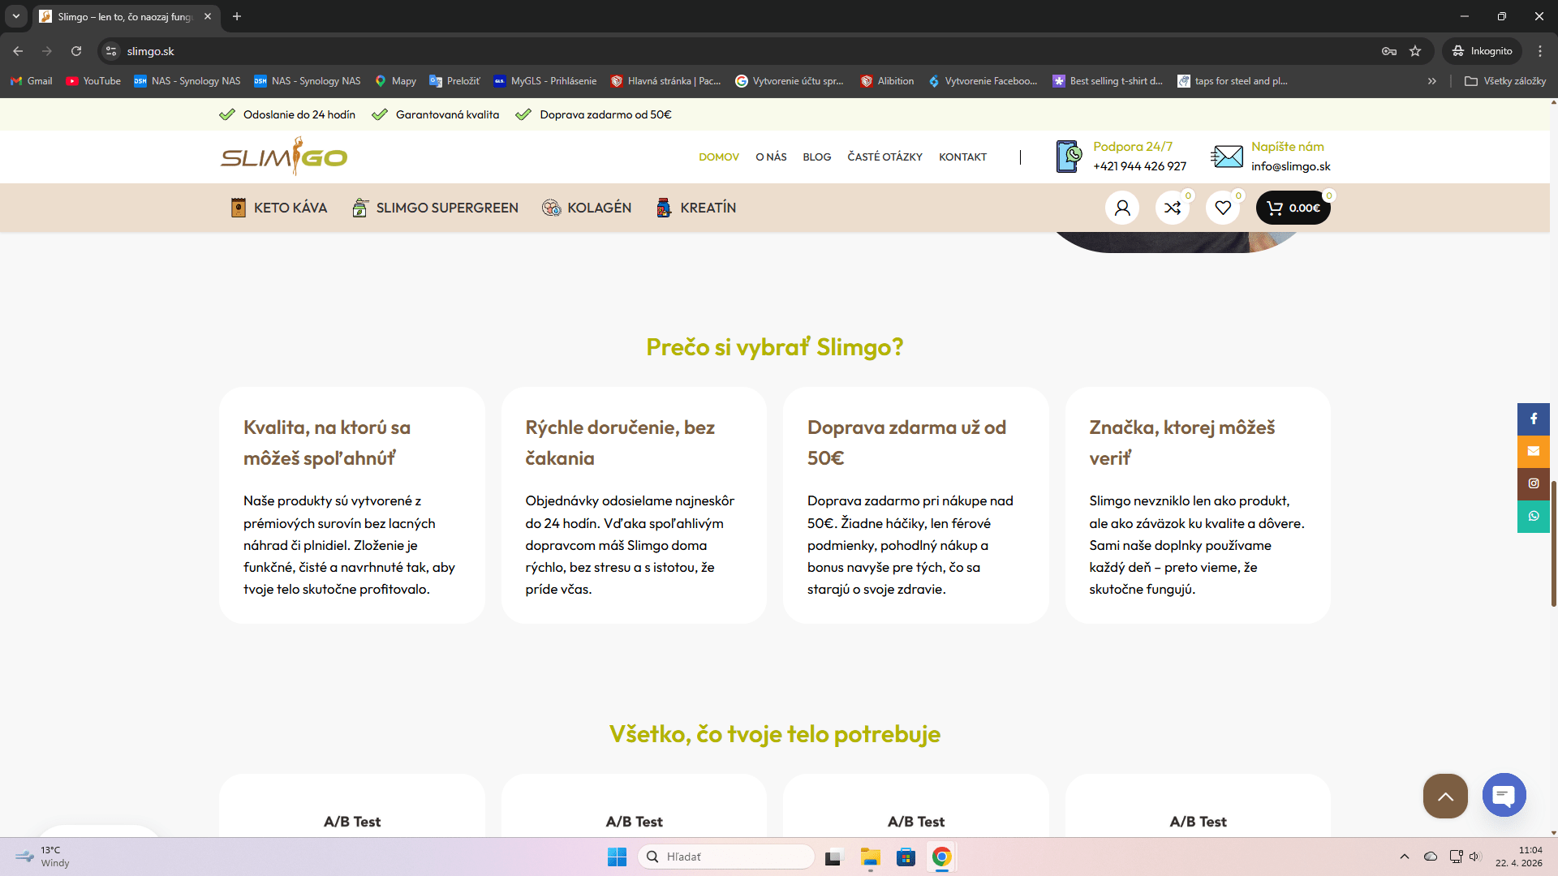Image resolution: width=1558 pixels, height=876 pixels.
Task: Open the shopping cart showing 0.00€
Action: pyautogui.click(x=1293, y=208)
